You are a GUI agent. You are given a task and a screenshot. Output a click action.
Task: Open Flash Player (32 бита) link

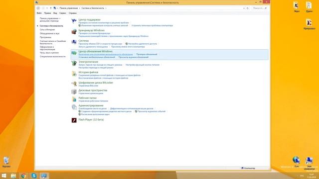pos(91,120)
